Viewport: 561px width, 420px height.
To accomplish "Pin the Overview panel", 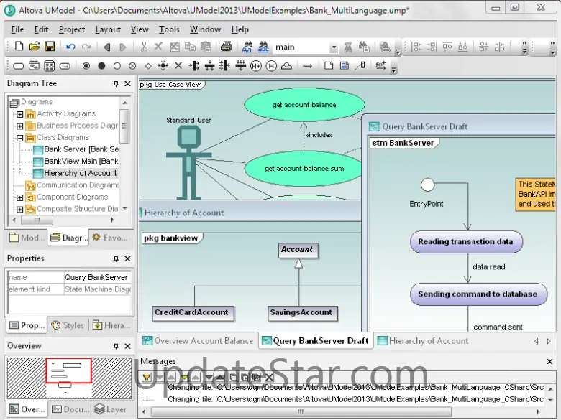I will (117, 346).
